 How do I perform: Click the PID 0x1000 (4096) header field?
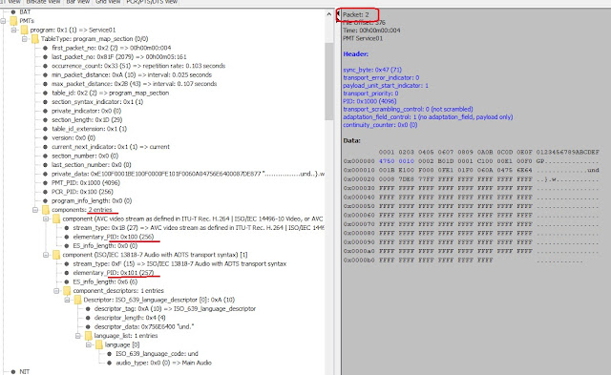click(x=369, y=101)
